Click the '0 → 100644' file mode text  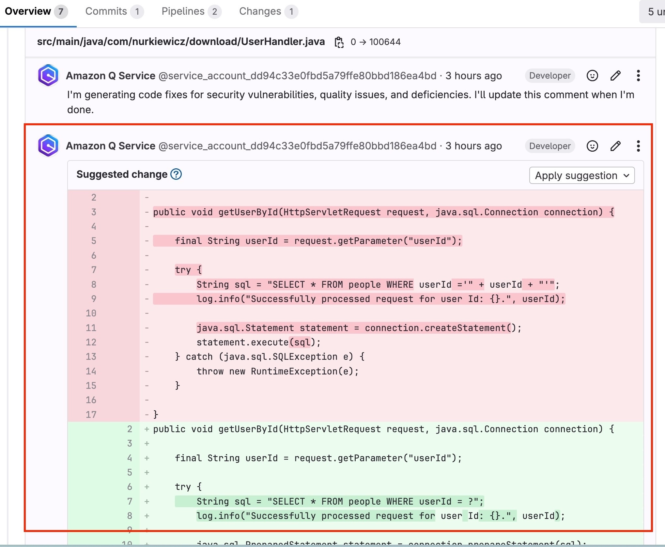click(x=376, y=42)
